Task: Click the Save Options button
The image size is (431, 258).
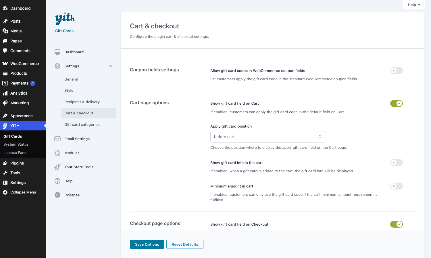Action: pyautogui.click(x=147, y=244)
